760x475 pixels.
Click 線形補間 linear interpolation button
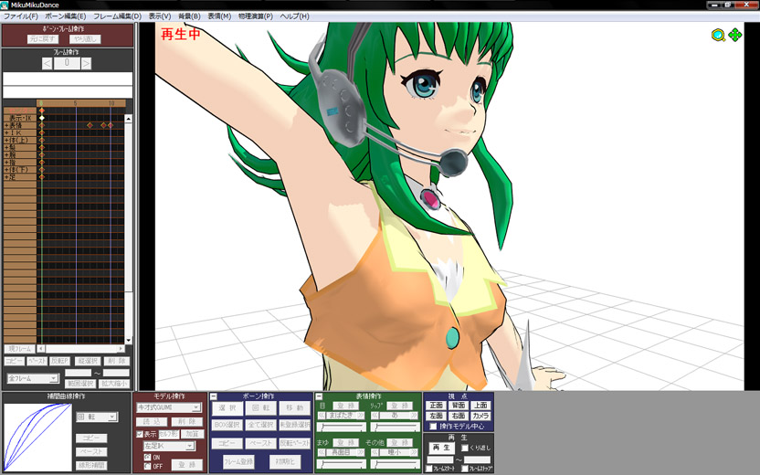(x=91, y=466)
